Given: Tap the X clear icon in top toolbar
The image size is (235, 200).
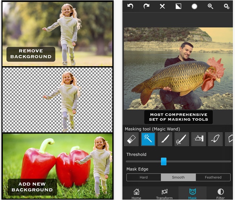Looking at the screenshot, I should (162, 6).
